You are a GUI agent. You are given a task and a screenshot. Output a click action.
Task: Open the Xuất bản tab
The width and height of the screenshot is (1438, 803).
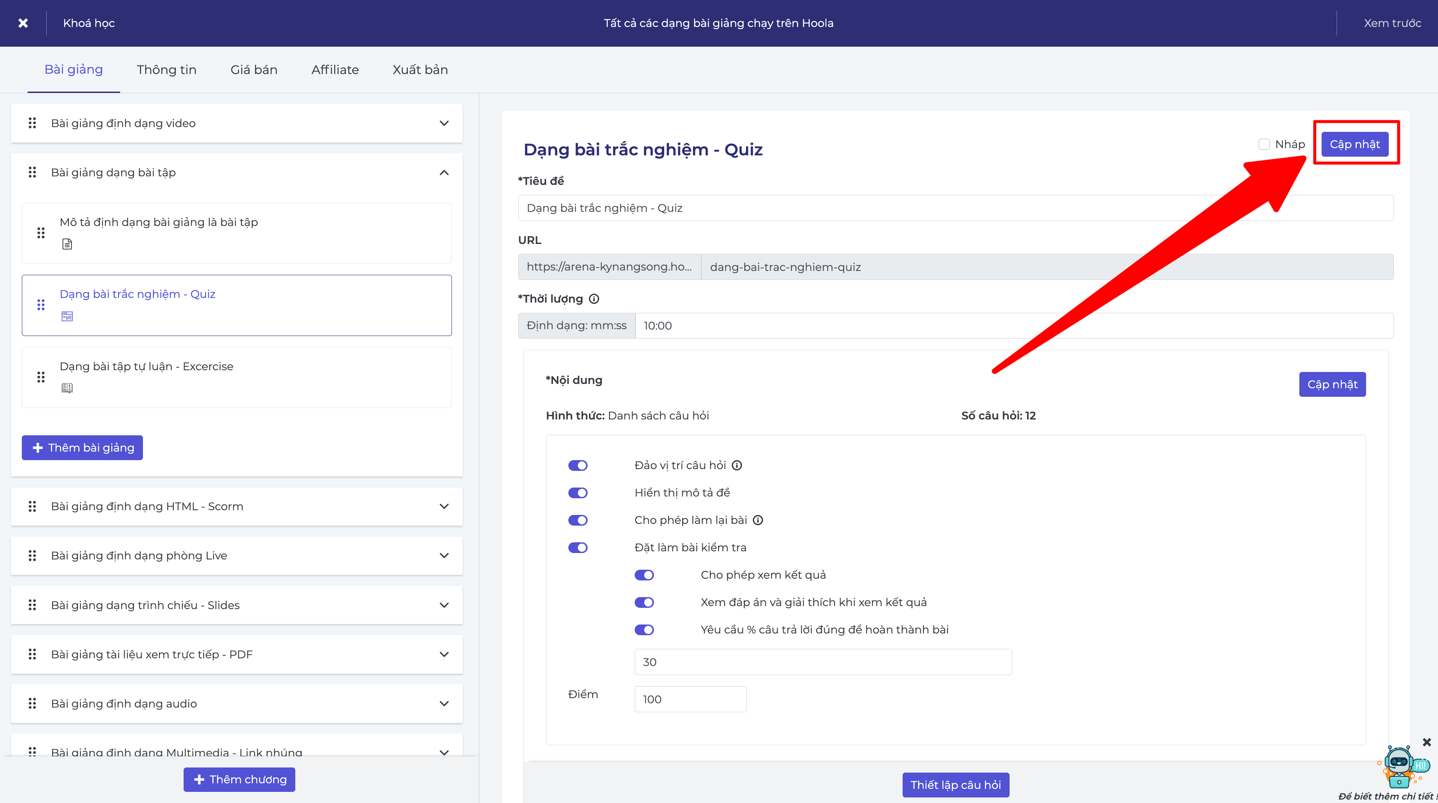click(x=420, y=70)
